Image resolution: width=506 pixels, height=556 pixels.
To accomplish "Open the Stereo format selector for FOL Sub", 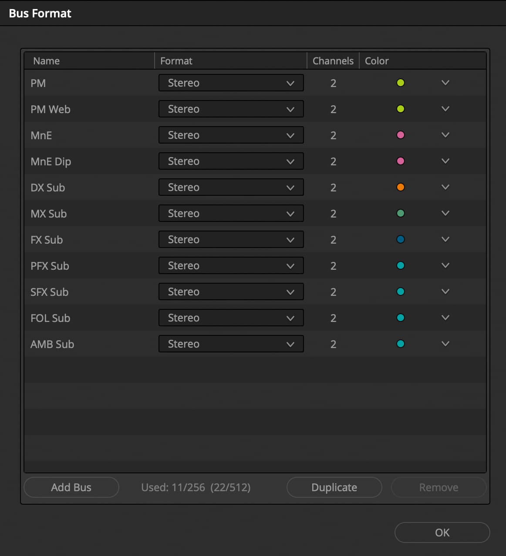I will (231, 318).
